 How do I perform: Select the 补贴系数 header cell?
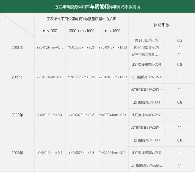click(x=161, y=25)
